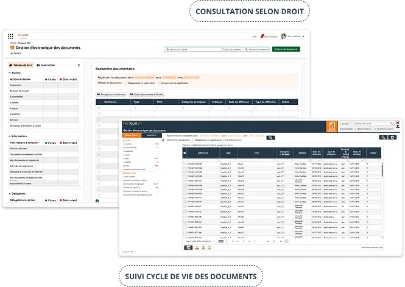Toggle 'Dans le contenu' checkbox in IntraQual
The image size is (405, 287).
tap(356, 129)
